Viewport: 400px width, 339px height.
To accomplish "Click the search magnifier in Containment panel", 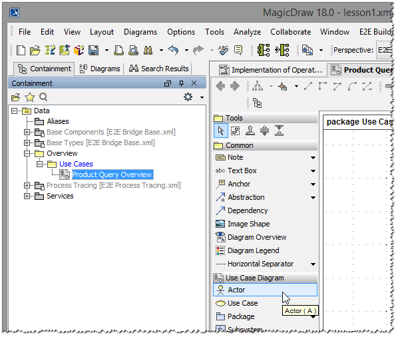I will pyautogui.click(x=43, y=97).
